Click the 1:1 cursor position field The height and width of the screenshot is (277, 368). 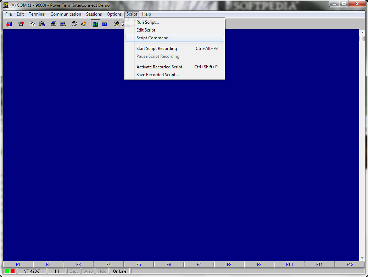tap(57, 271)
